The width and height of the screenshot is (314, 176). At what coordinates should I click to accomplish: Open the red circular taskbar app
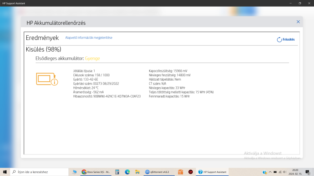click(190, 172)
